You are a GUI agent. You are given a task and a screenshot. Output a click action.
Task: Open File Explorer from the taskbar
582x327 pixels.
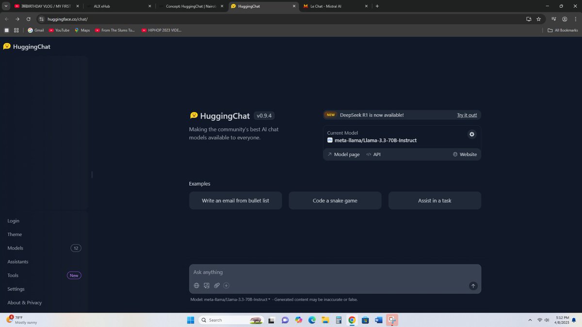(x=325, y=320)
